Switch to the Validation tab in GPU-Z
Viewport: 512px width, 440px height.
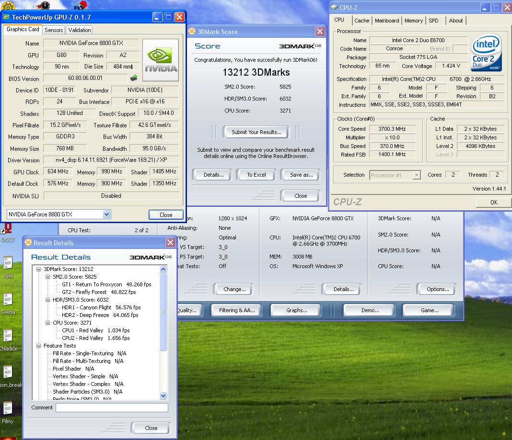click(80, 30)
